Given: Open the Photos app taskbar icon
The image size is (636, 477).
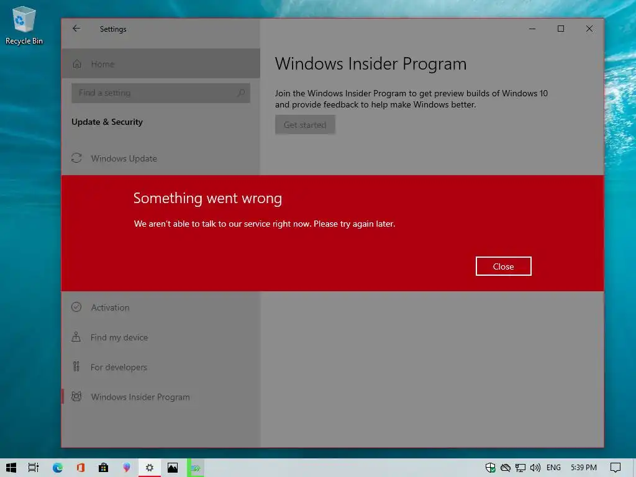Looking at the screenshot, I should coord(173,468).
